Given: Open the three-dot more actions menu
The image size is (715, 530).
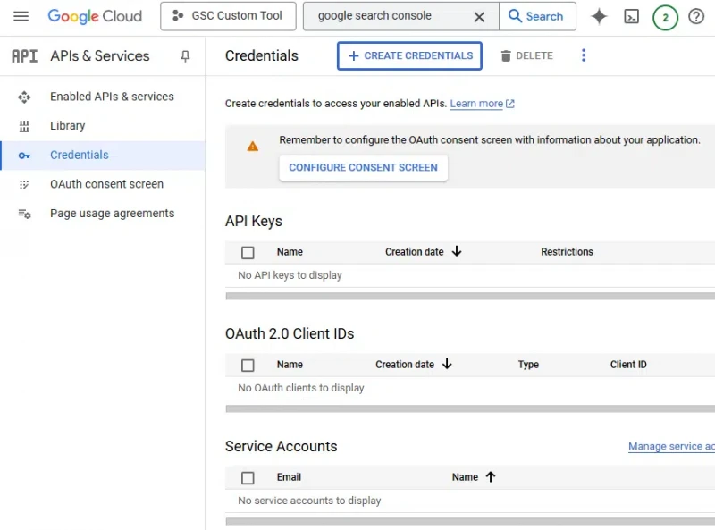Looking at the screenshot, I should [x=584, y=55].
